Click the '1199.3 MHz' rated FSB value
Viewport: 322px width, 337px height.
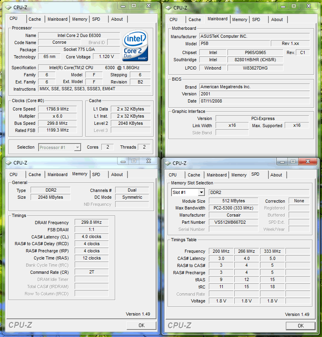(57, 130)
